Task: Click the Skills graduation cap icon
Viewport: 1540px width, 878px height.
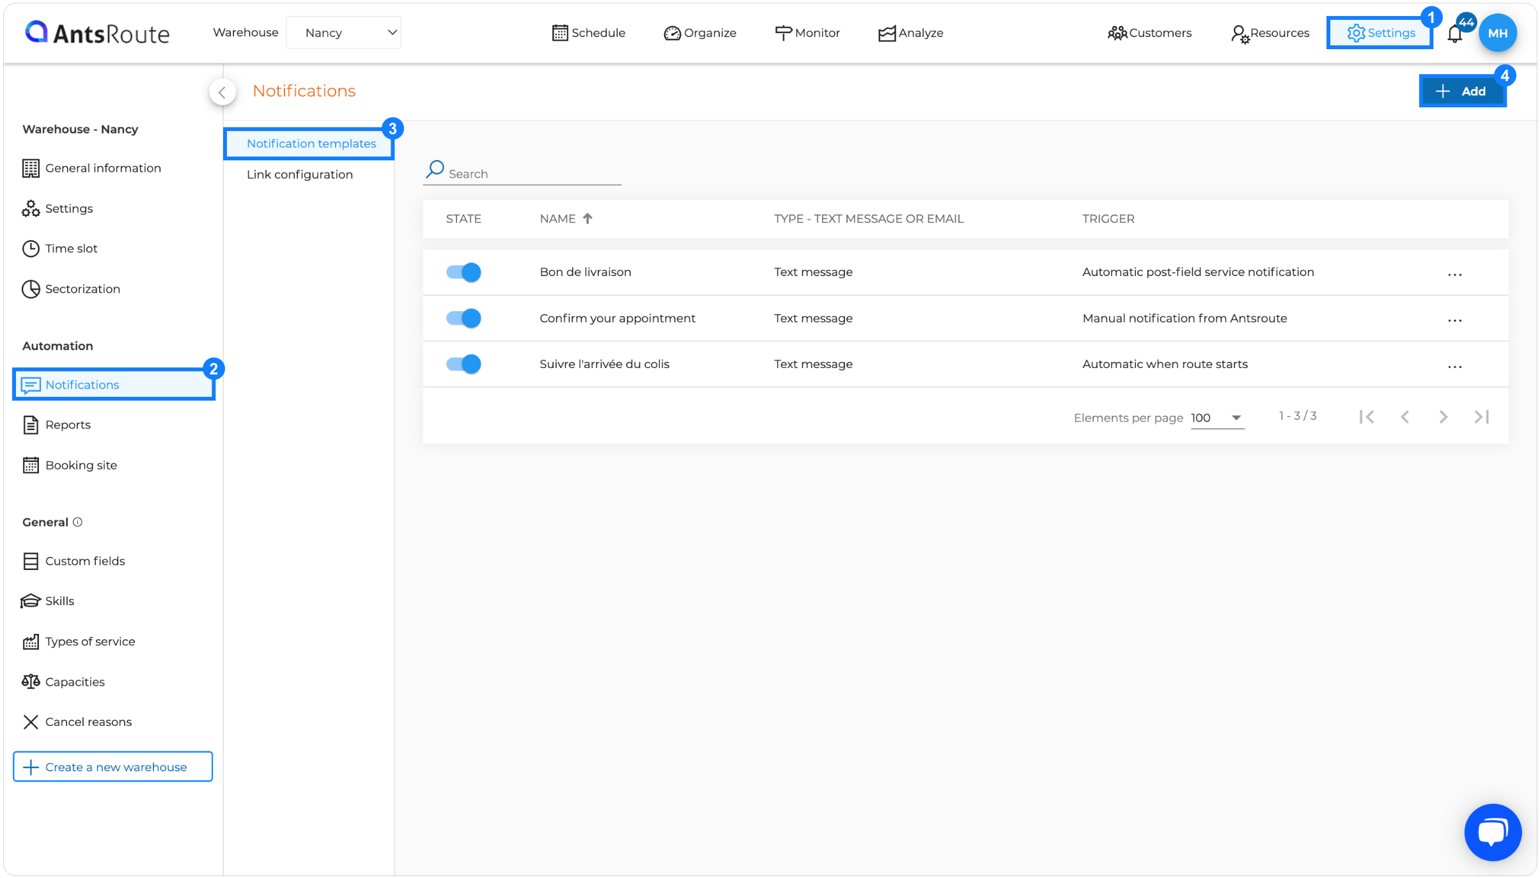Action: pos(30,601)
